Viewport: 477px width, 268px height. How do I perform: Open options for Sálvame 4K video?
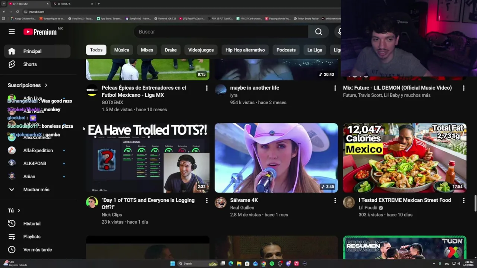[335, 201]
